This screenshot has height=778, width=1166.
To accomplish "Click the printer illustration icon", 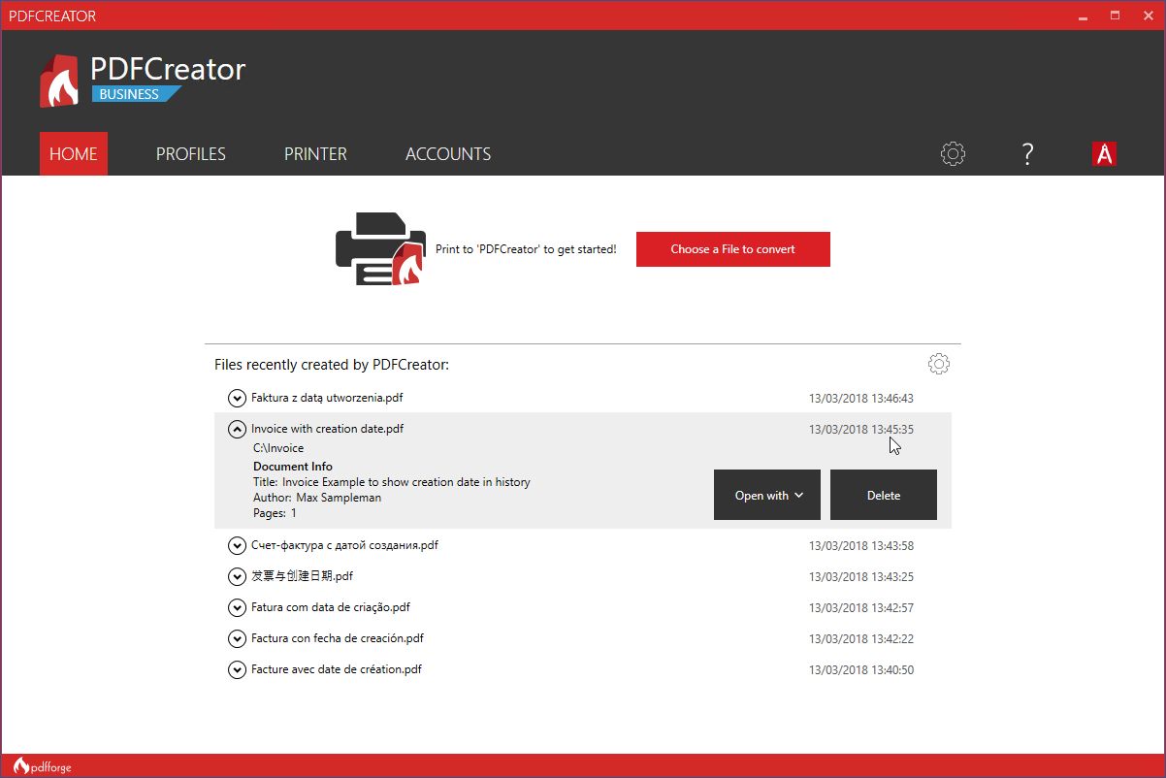I will coord(380,249).
